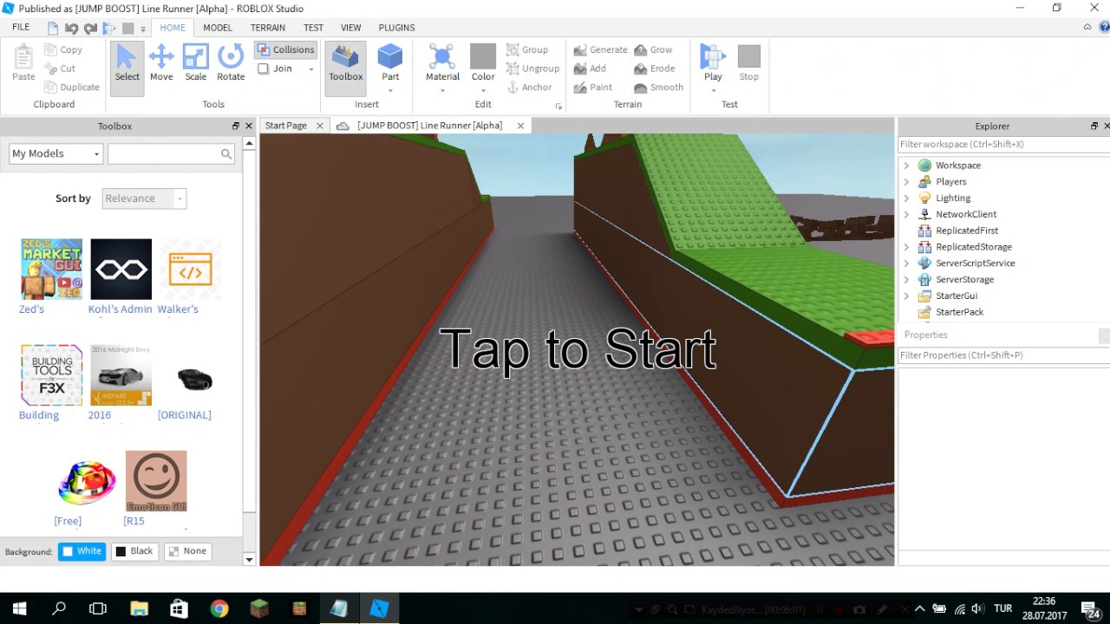Click the Stop test button

point(748,63)
